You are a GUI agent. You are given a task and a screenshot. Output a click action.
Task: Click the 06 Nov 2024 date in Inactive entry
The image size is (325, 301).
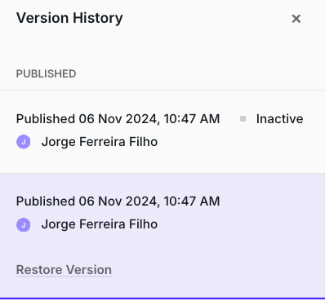pyautogui.click(x=119, y=119)
